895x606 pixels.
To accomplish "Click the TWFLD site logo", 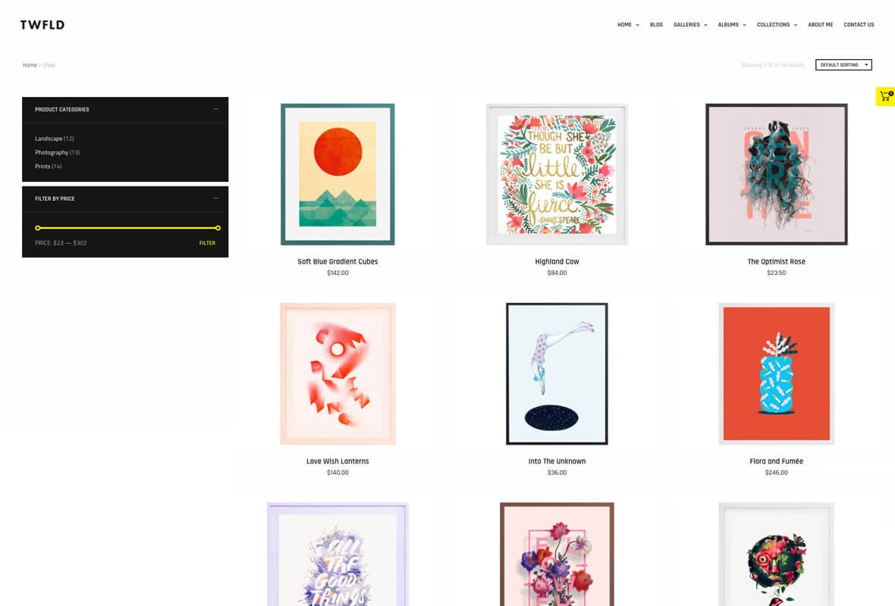I will coord(42,24).
